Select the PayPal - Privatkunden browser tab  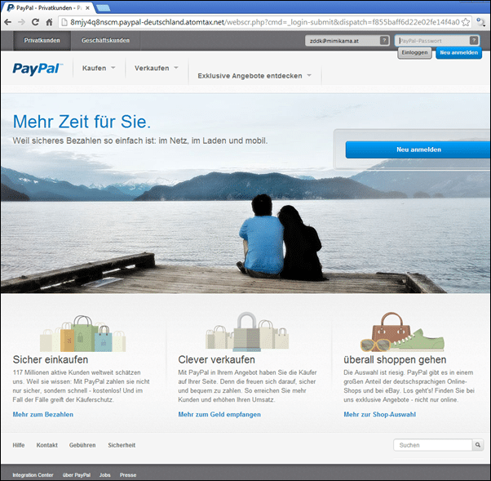[47, 8]
